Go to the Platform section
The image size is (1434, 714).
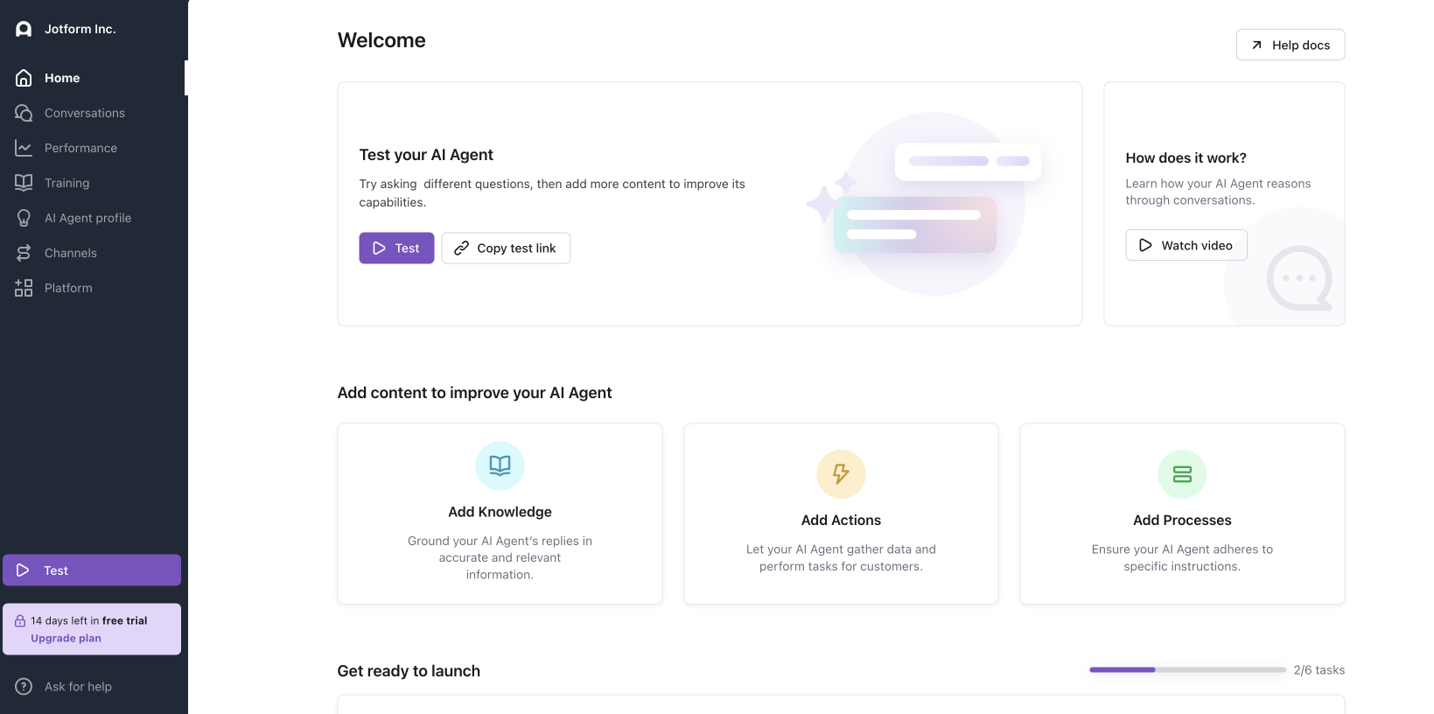coord(68,288)
